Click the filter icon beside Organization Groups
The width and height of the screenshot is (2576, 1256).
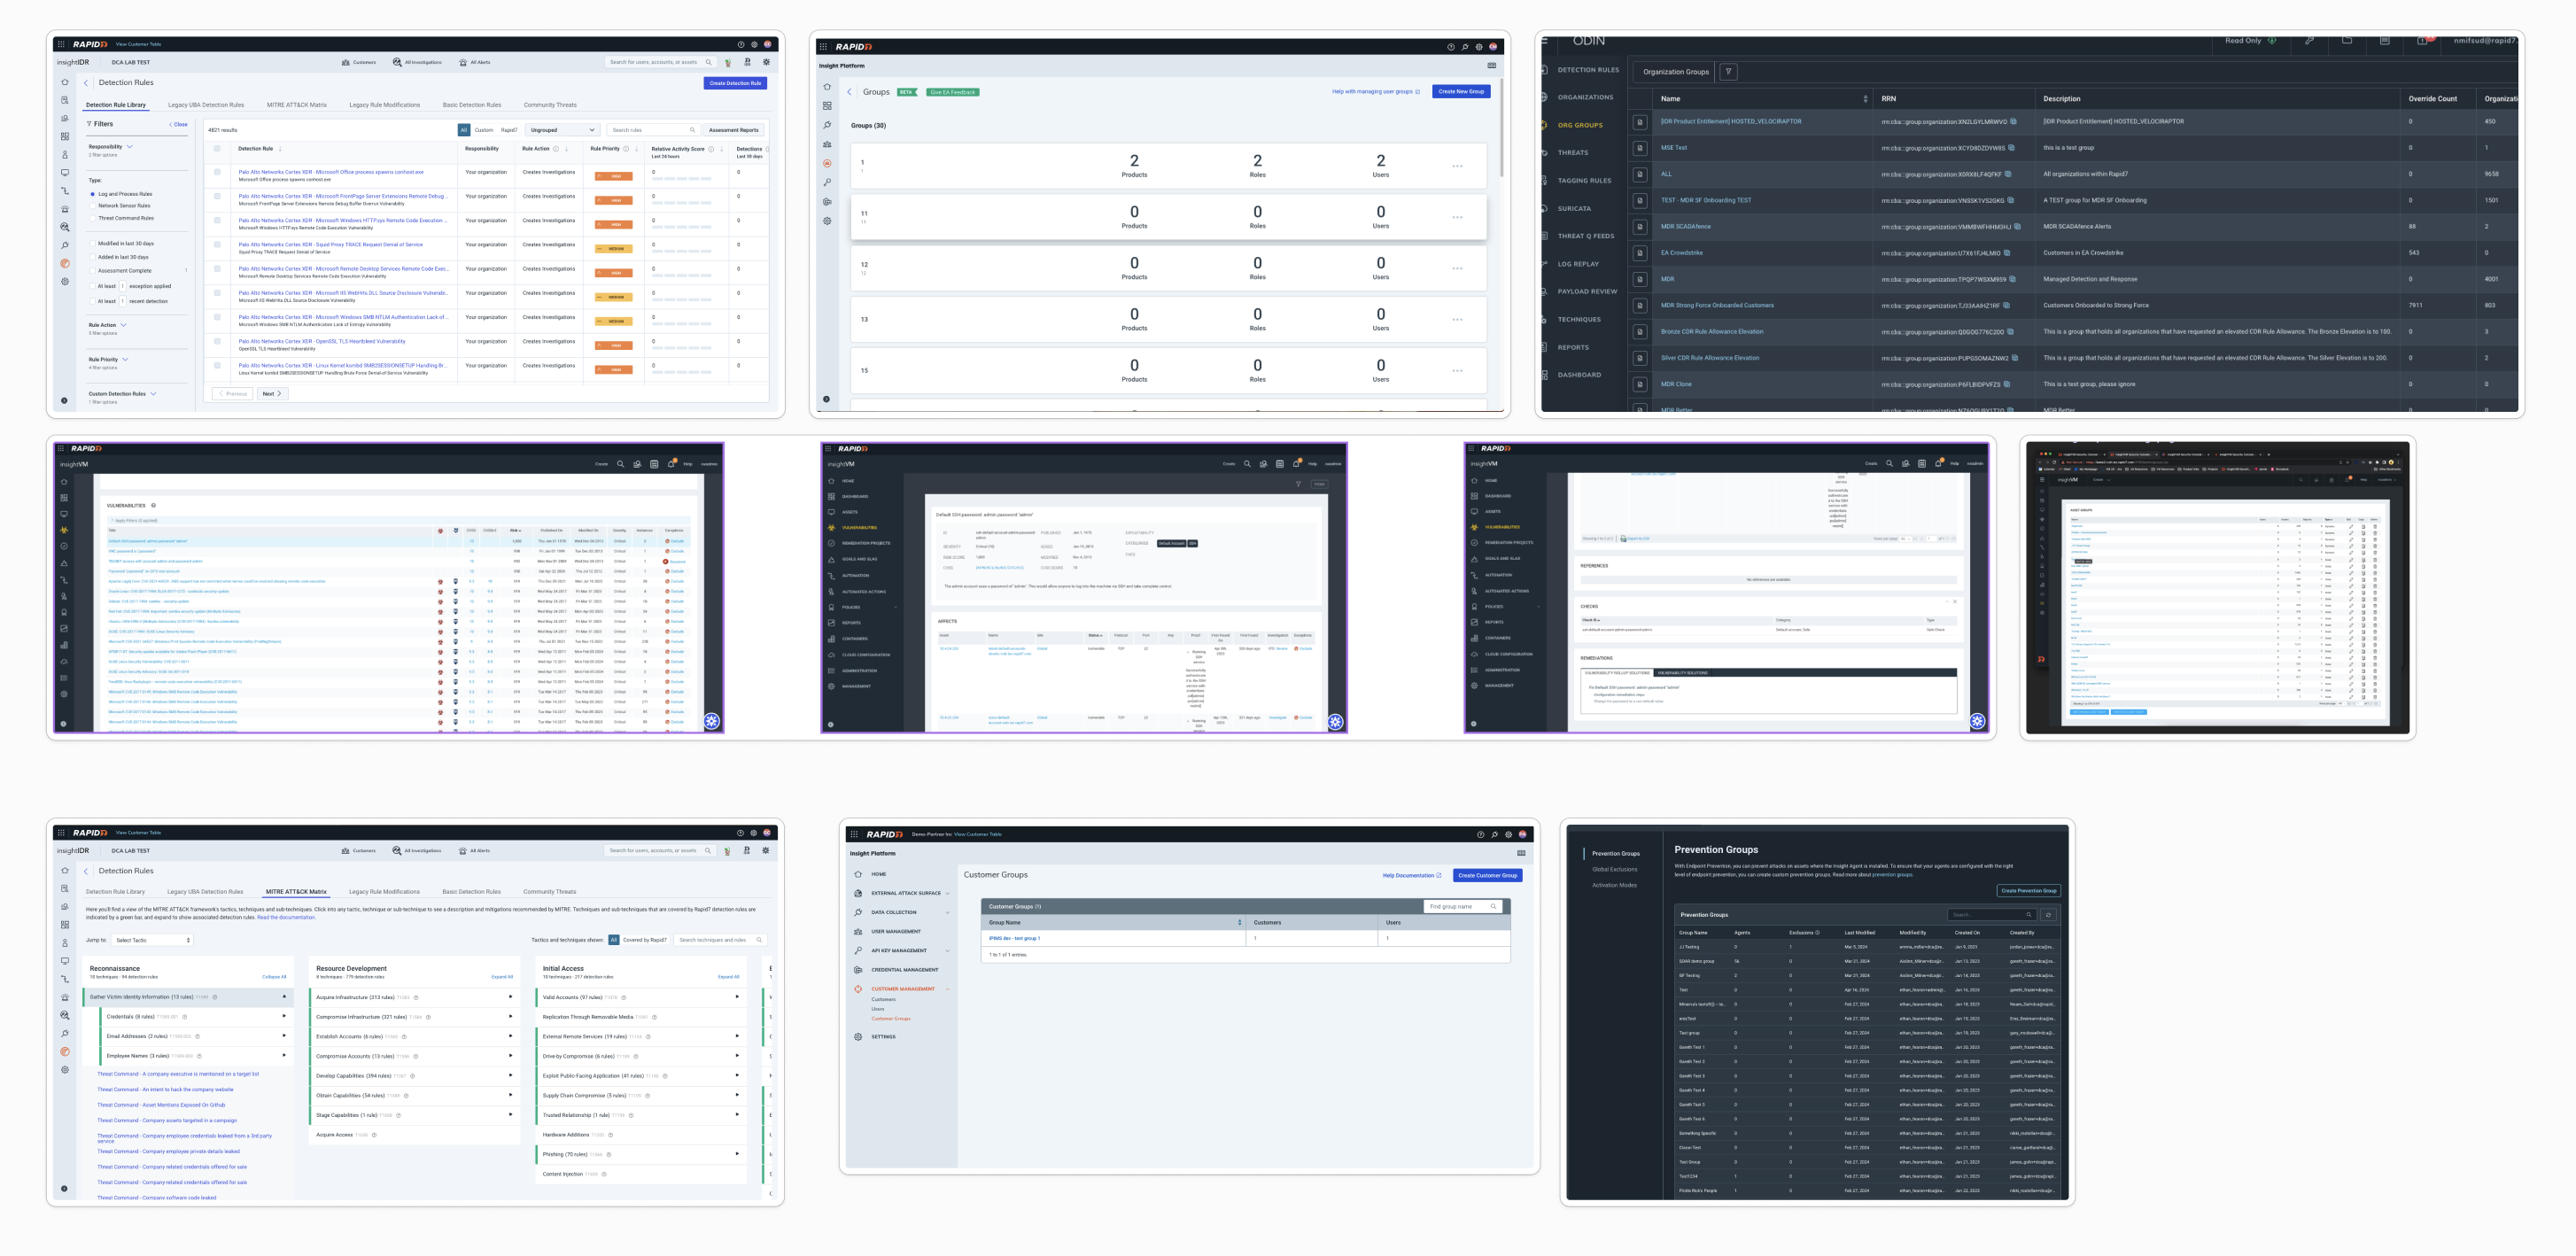point(1729,72)
